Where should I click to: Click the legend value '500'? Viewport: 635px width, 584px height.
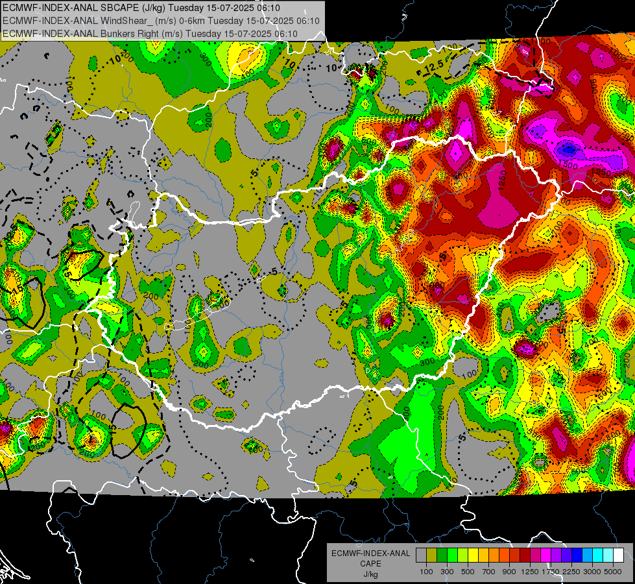468,572
